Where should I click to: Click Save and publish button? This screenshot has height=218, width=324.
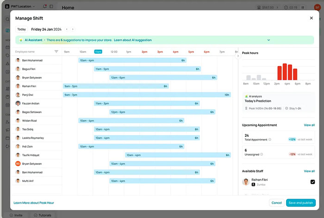[x=300, y=203]
